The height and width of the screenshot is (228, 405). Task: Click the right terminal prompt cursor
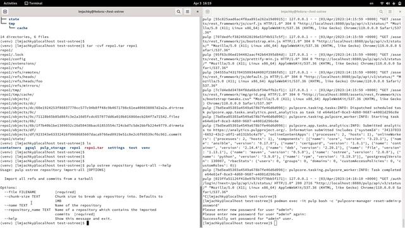click(275, 223)
